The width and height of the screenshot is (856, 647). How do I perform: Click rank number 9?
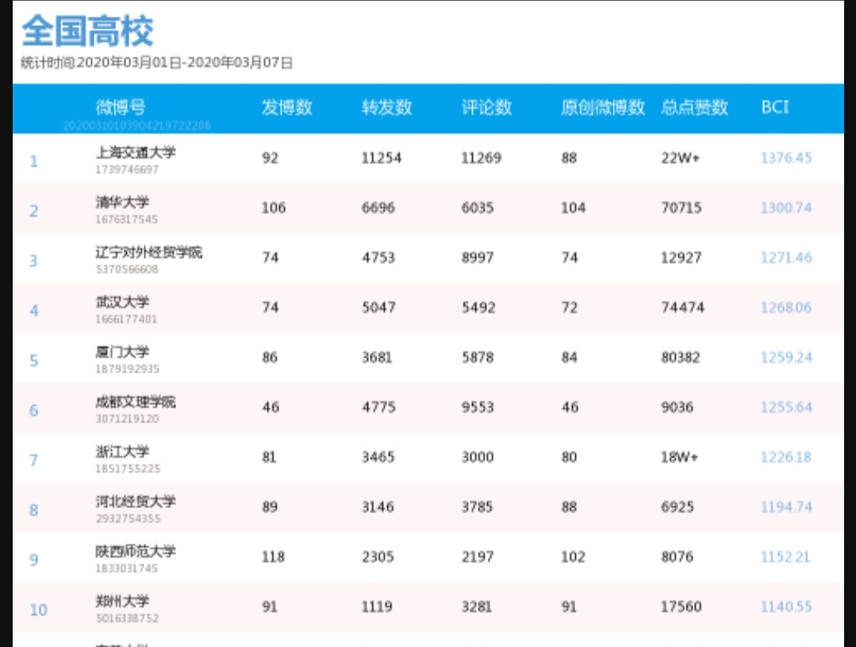coord(34,560)
